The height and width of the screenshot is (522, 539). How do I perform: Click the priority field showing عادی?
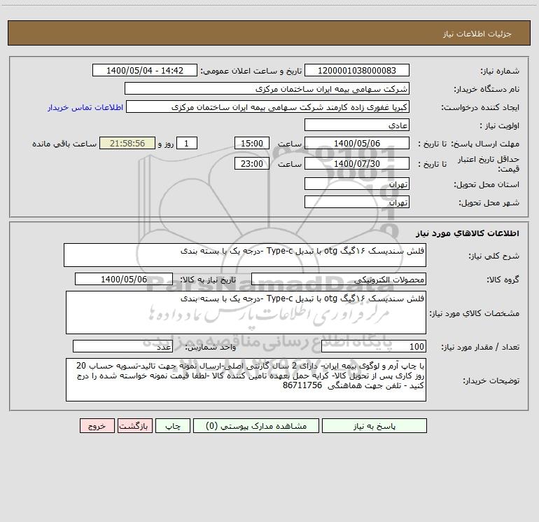357,125
